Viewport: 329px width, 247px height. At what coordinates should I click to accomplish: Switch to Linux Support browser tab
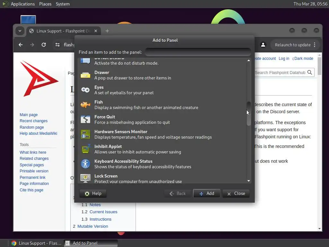pos(63,31)
